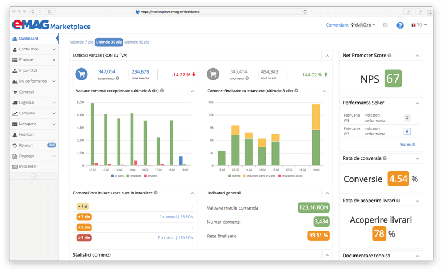
Task: Select the Ultimele 7 zile filter
Action: pyautogui.click(x=82, y=42)
